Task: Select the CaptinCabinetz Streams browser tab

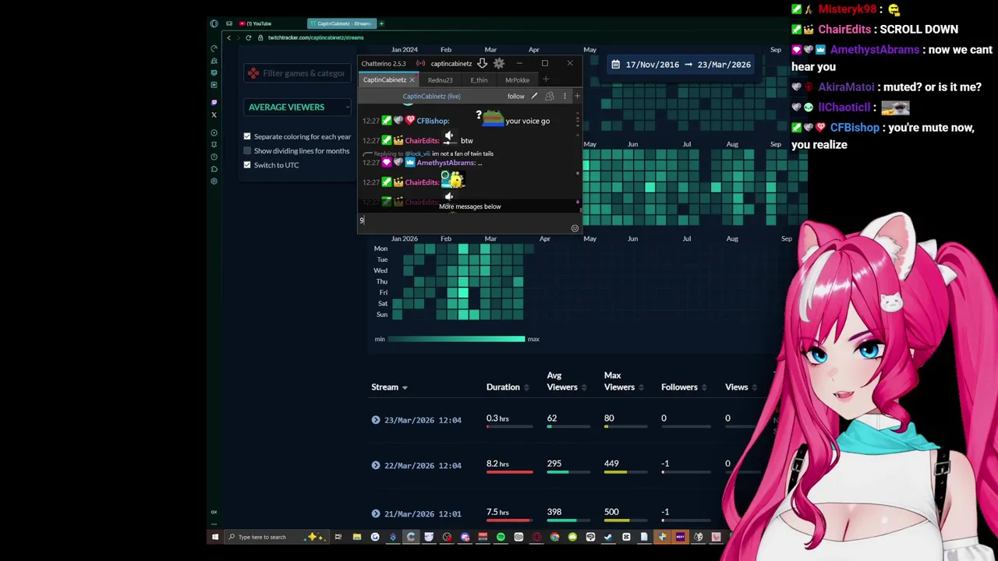Action: (x=342, y=23)
